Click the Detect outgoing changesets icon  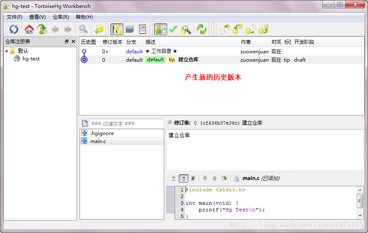coord(250,29)
